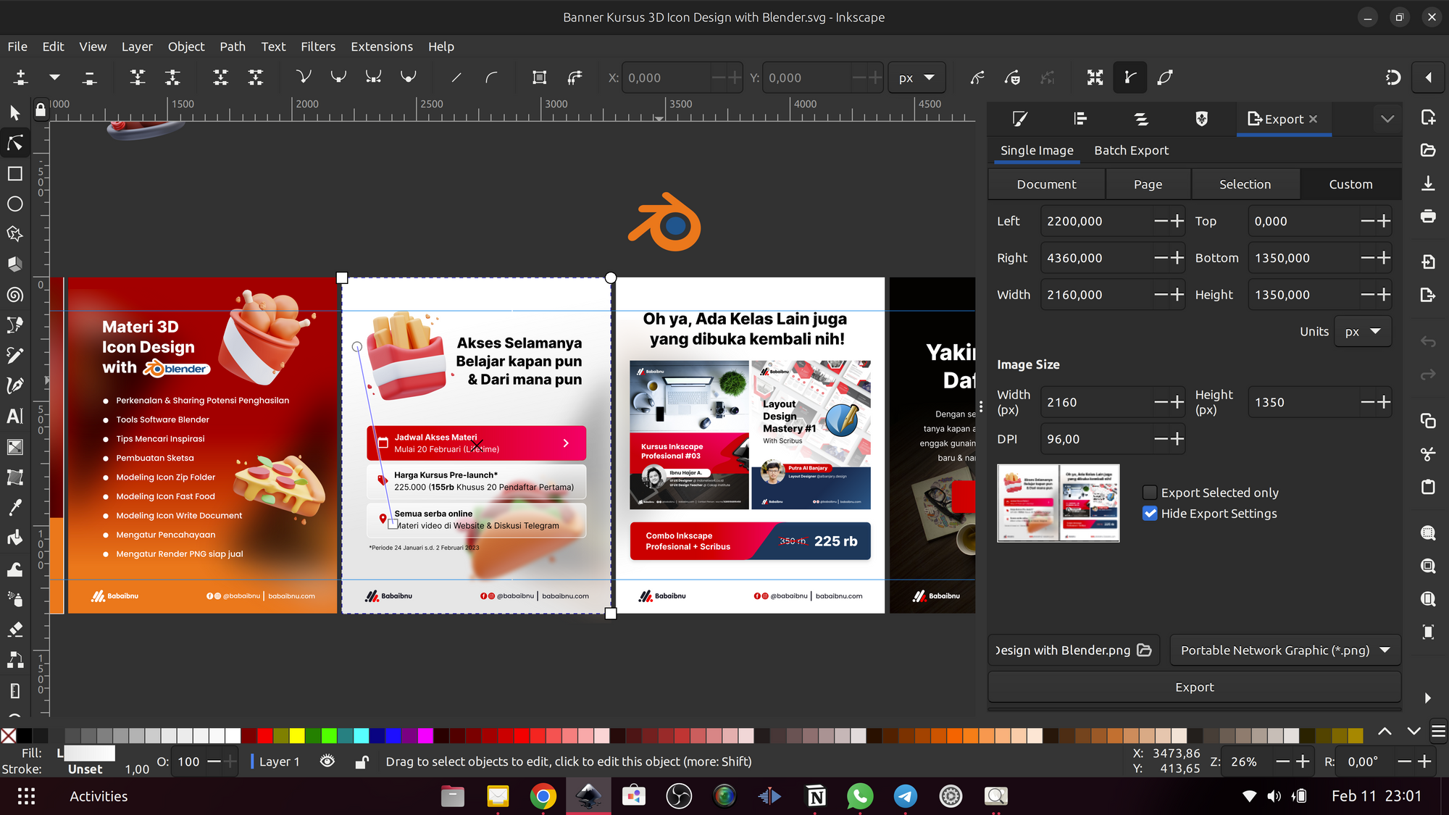Pick the yellow color swatch

297,736
